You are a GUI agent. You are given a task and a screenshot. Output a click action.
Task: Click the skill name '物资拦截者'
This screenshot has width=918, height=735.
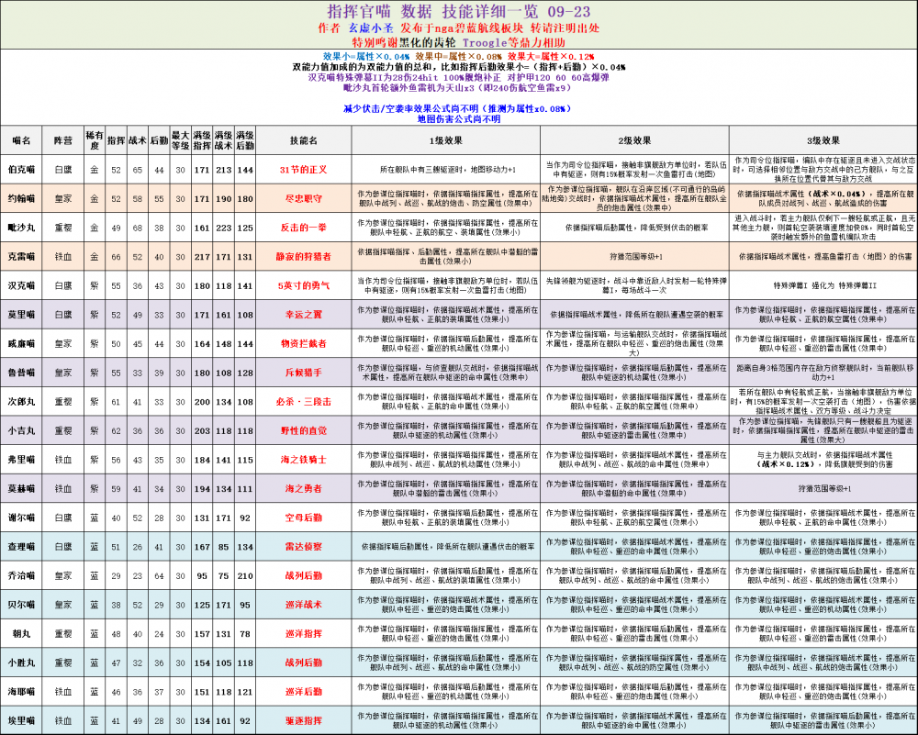[303, 344]
